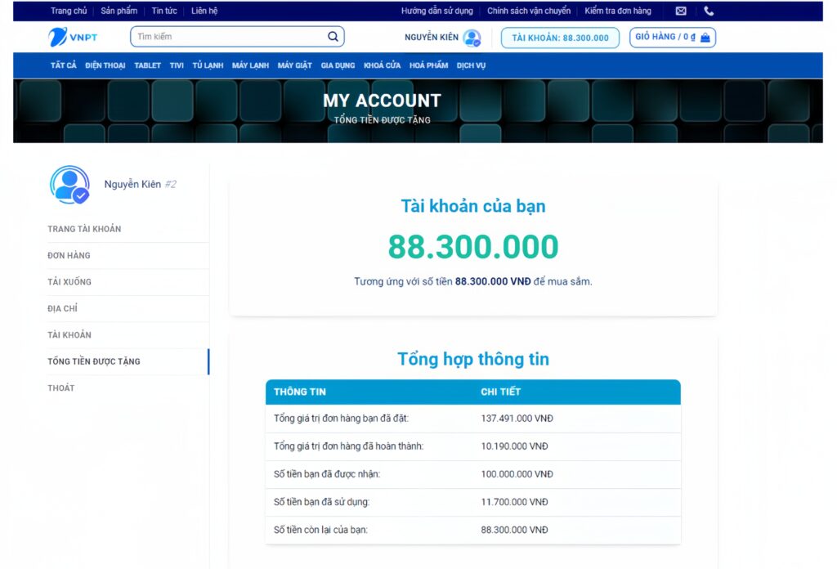Click the phone icon in top bar
This screenshot has width=837, height=569.
(x=709, y=11)
